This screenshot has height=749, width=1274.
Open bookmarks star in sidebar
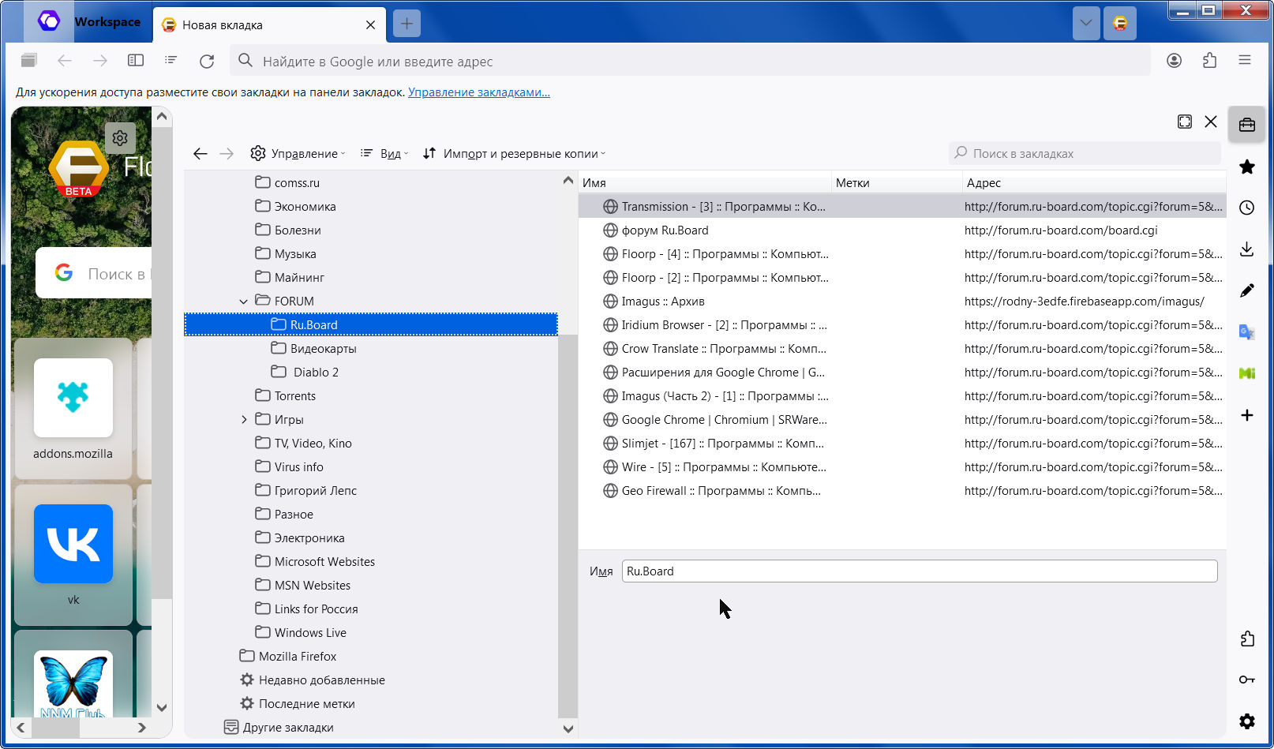pos(1247,167)
